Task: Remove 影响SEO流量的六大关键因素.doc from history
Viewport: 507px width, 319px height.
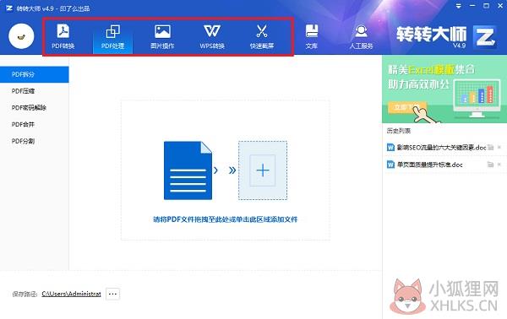Action: [499, 148]
